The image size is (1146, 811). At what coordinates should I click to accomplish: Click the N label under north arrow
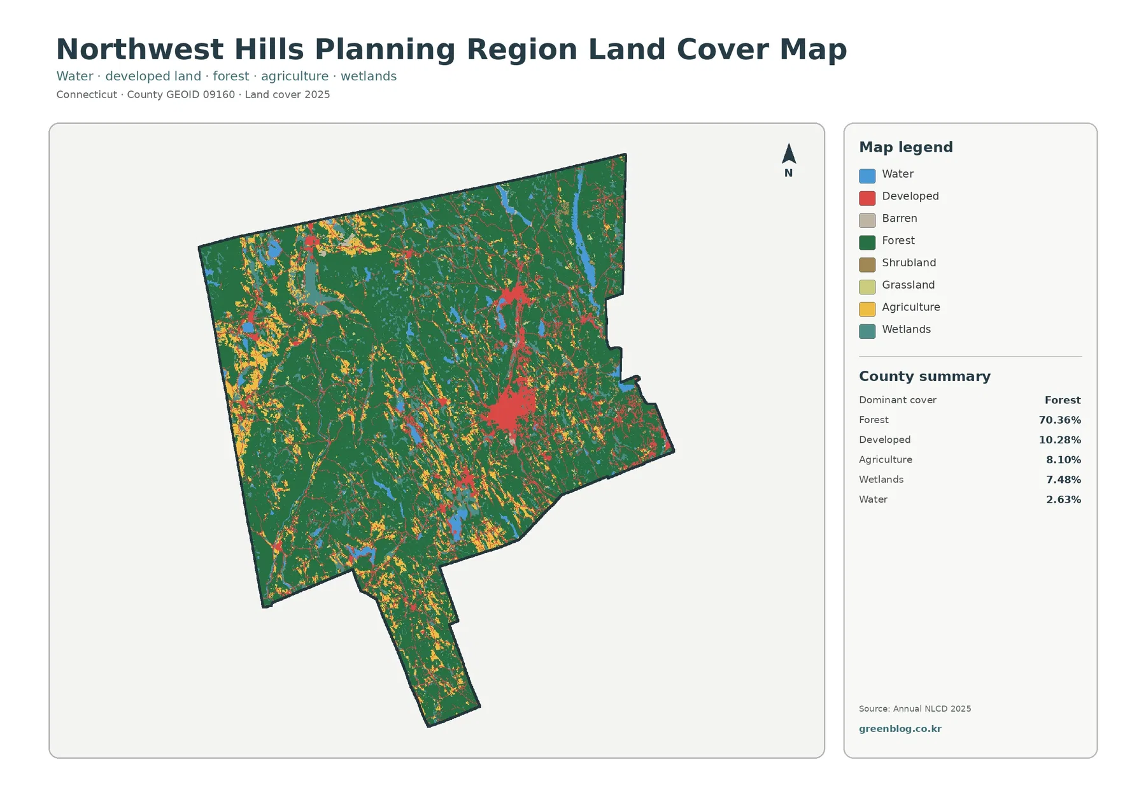(x=788, y=173)
